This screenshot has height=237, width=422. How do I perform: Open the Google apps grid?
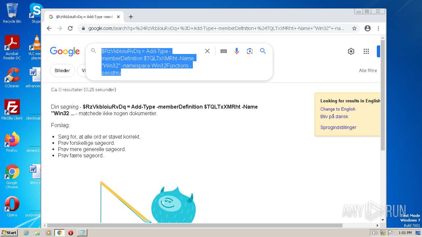(x=366, y=51)
